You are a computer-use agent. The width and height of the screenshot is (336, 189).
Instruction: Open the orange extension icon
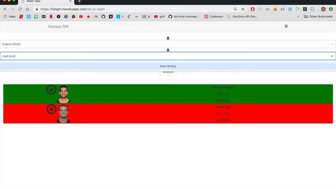click(x=275, y=9)
